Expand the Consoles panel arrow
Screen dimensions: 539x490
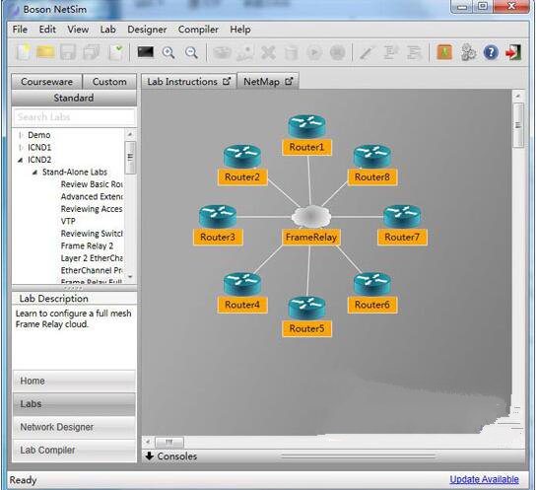pos(150,456)
